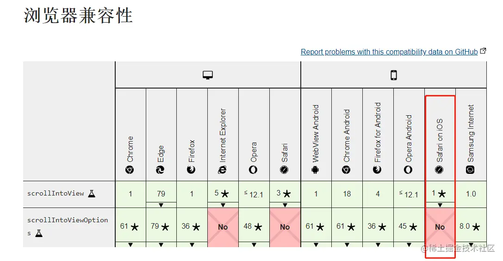This screenshot has height=261, width=503.
Task: Click the red No cell under Safari on iOS
Action: tap(440, 227)
